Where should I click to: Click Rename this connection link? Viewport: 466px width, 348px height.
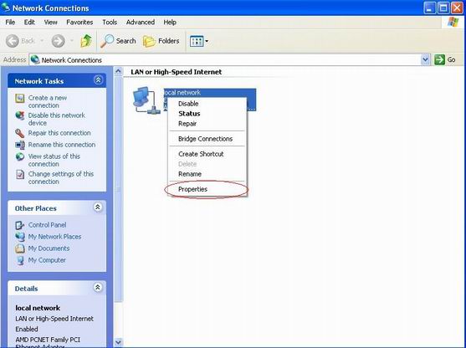coord(62,145)
